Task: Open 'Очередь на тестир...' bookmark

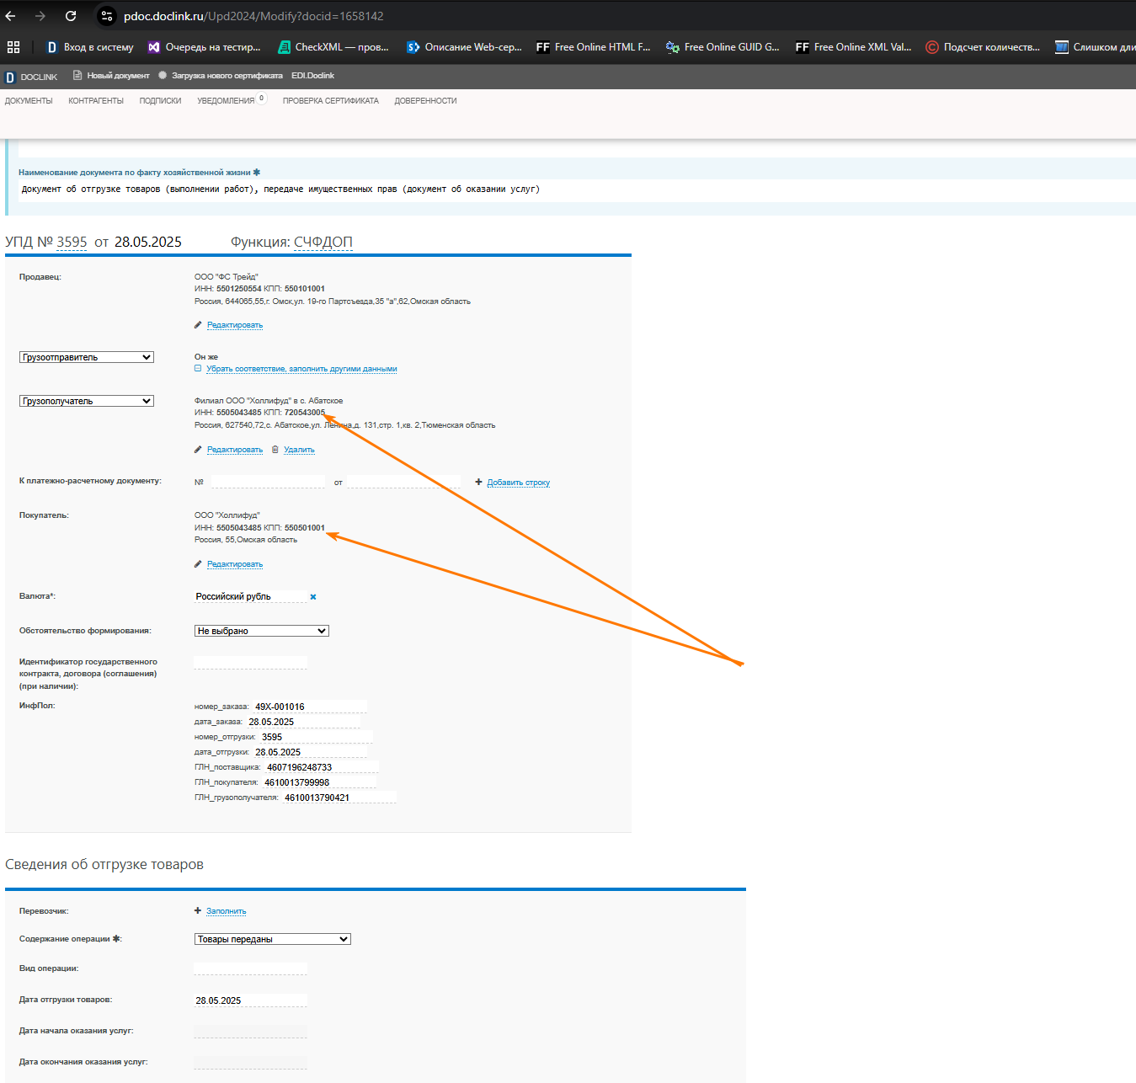Action: [x=205, y=47]
